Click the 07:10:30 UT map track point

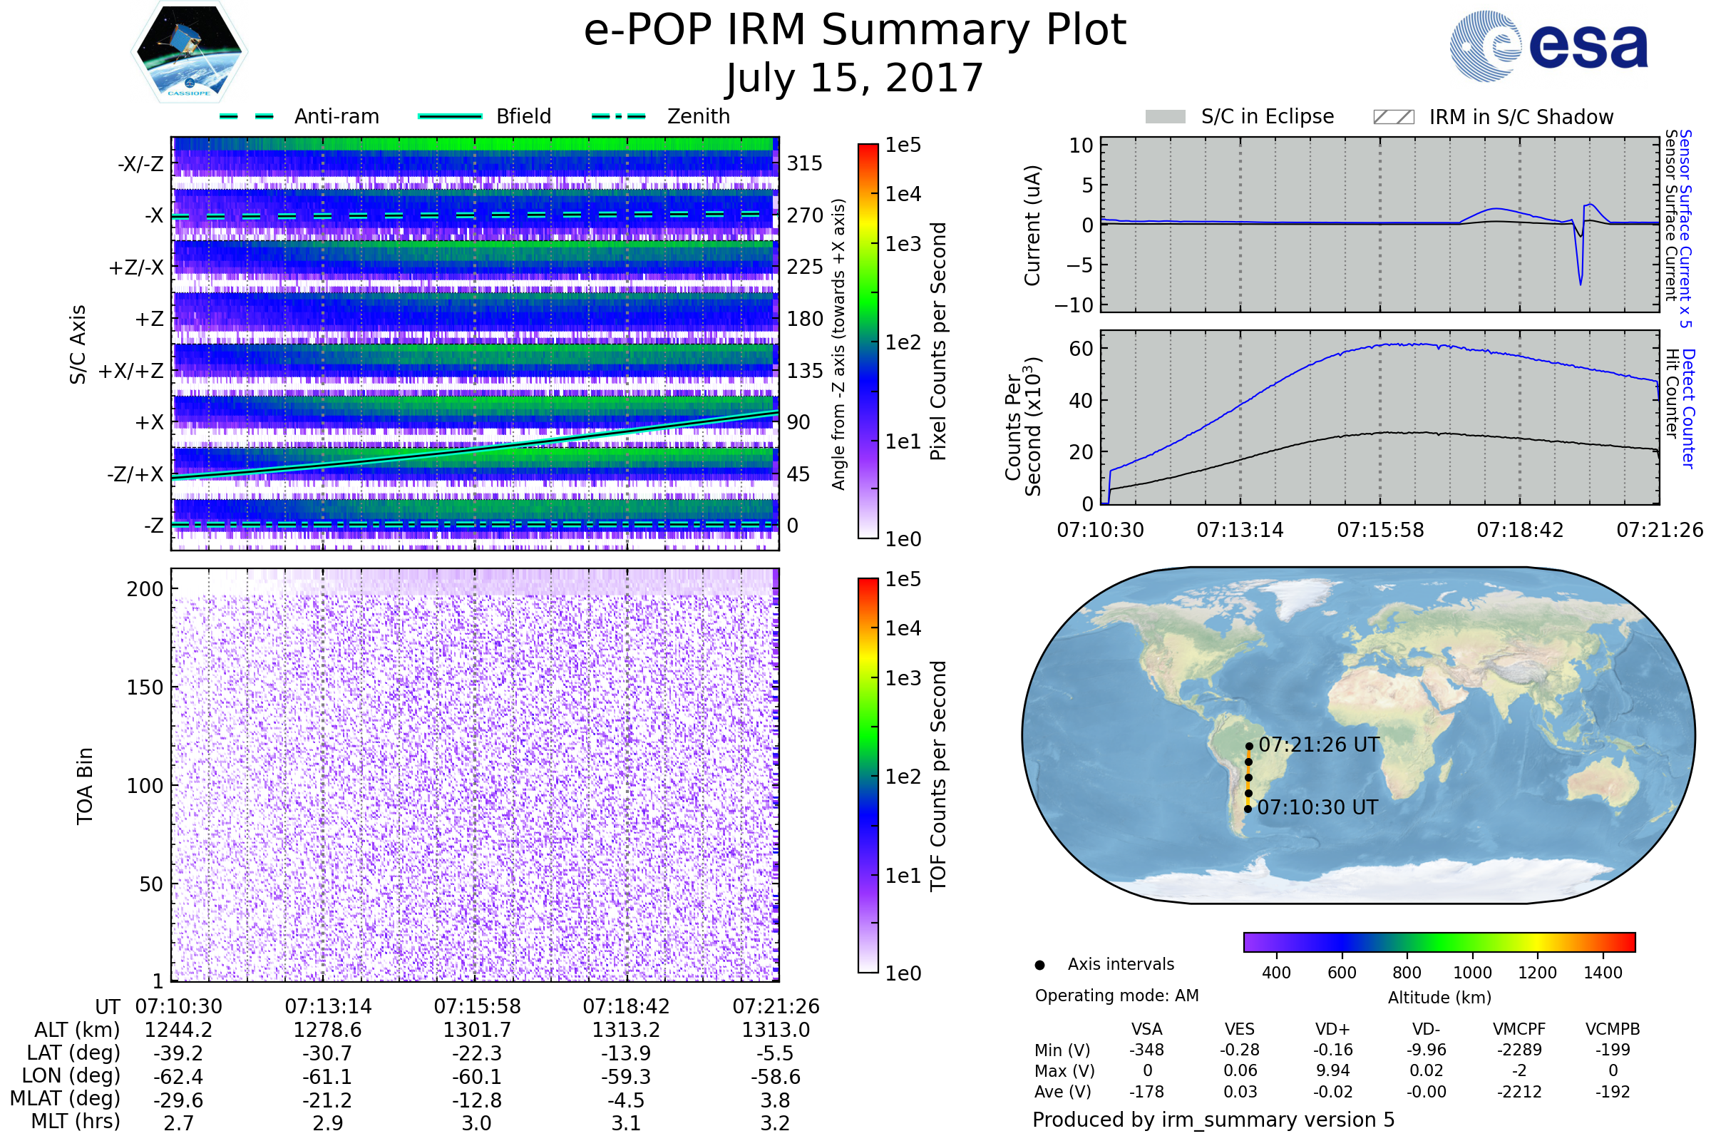coord(1248,809)
